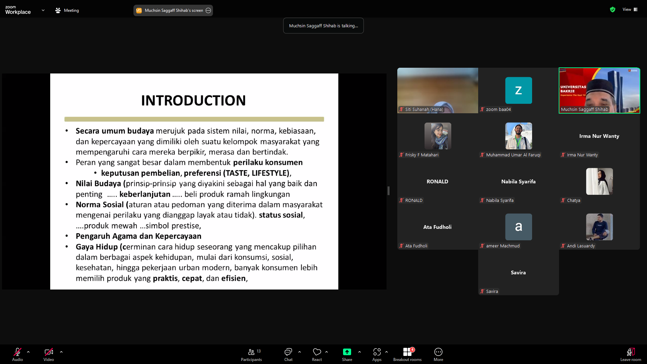This screenshot has height=364, width=647.
Task: Open screen share options ellipsis icon
Action: point(208,10)
